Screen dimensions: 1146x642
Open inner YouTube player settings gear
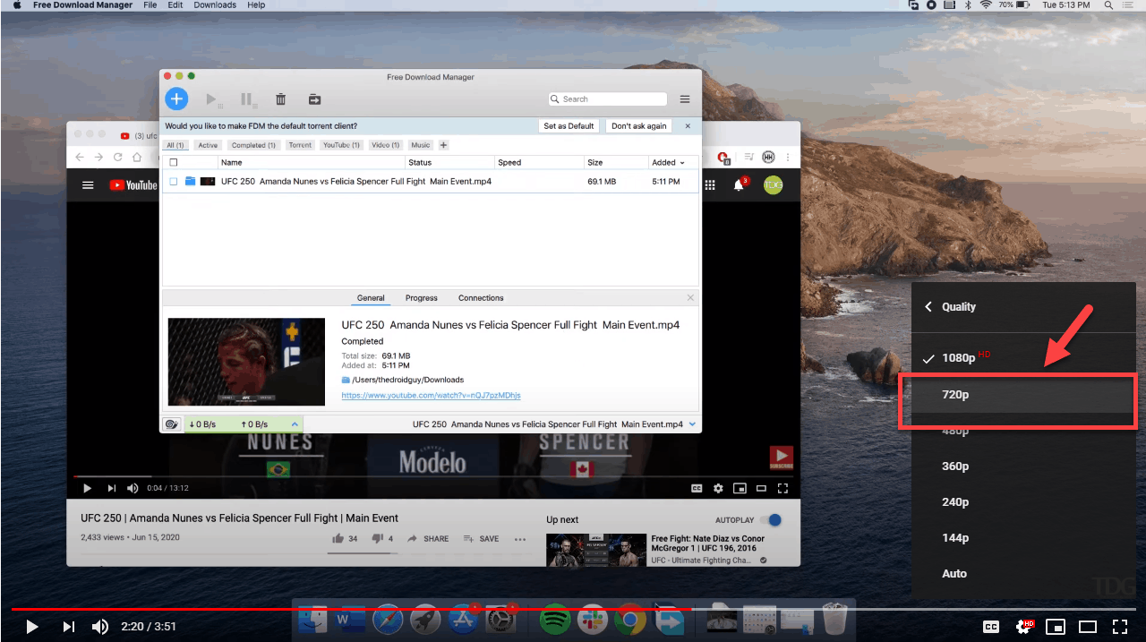point(718,488)
